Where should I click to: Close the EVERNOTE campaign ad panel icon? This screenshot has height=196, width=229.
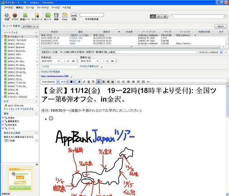(37, 164)
